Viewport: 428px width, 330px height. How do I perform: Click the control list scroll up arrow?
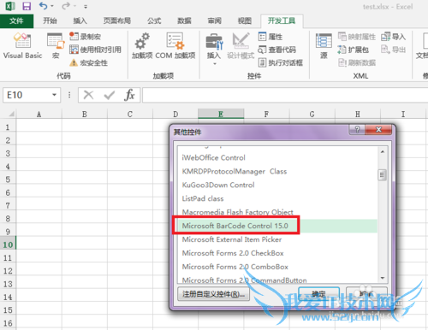[383, 152]
